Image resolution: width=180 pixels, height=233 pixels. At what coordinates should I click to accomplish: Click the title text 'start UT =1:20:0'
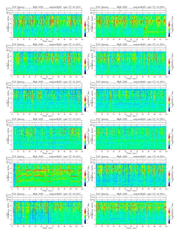click(x=72, y=44)
